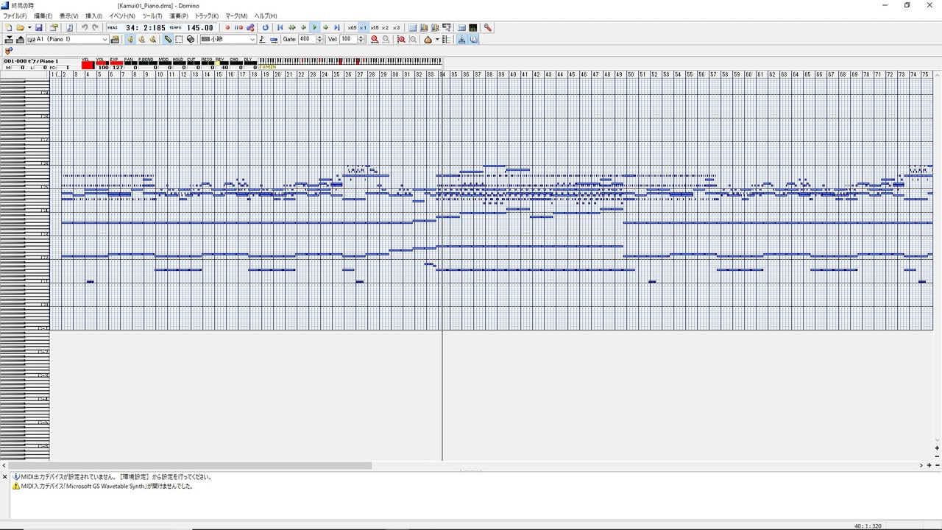Screen dimensions: 942x530
Task: Jump to the end of the song
Action: 337,27
